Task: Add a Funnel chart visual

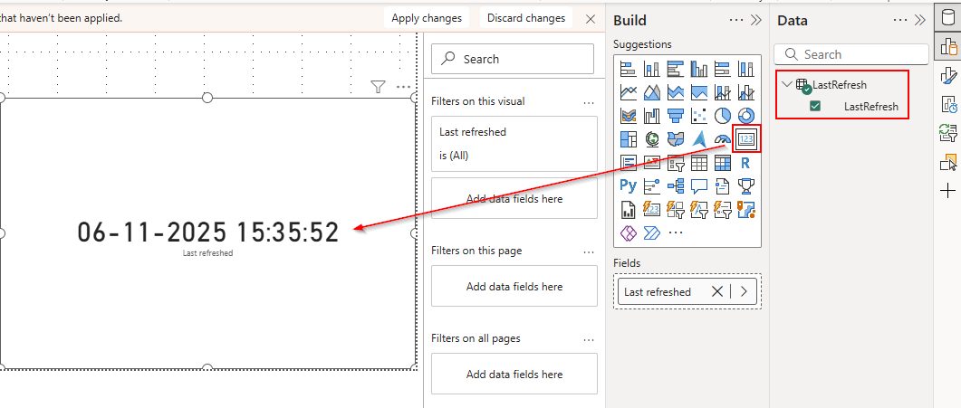Action: point(676,116)
